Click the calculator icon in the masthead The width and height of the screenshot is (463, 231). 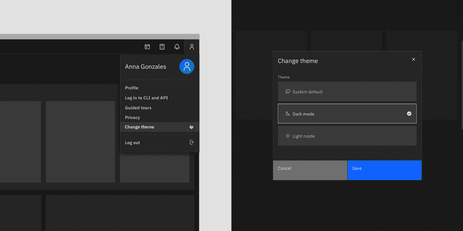click(x=162, y=47)
